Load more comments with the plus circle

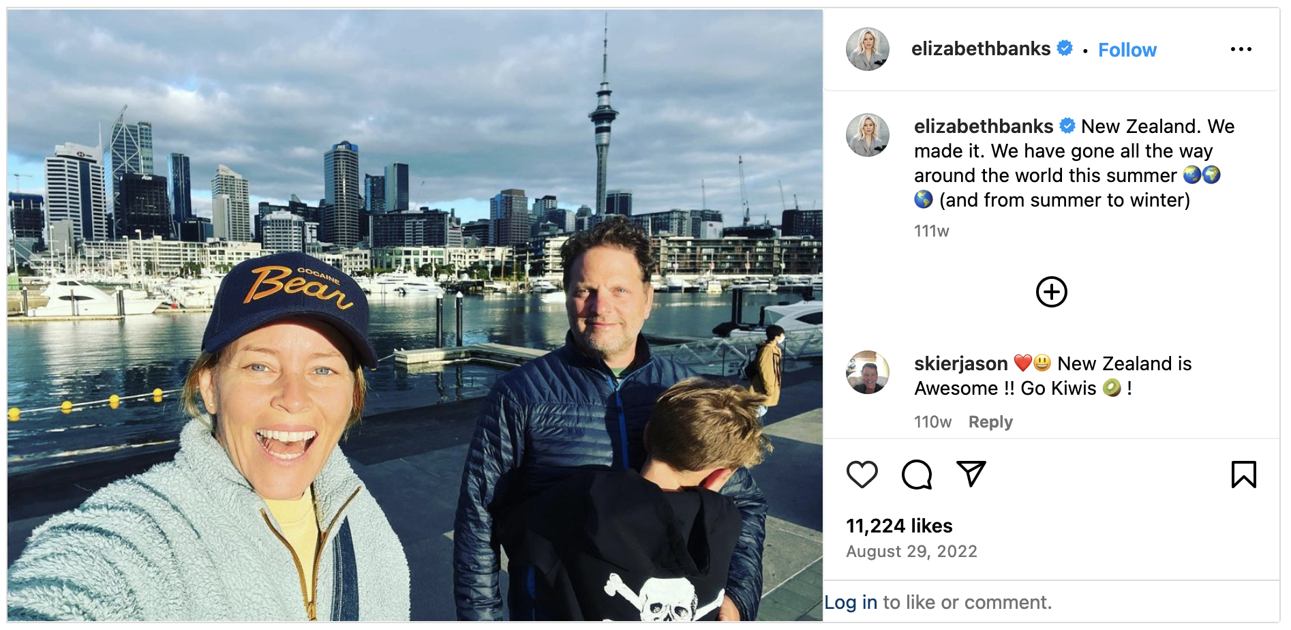(1052, 292)
